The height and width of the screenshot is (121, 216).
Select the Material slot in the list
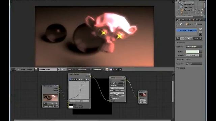(187, 30)
